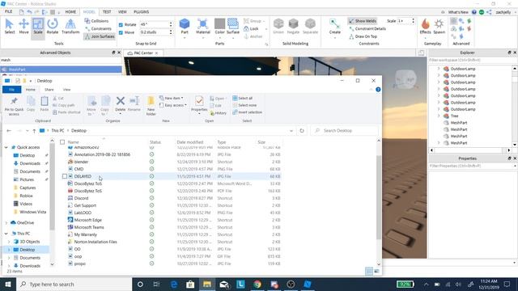Image resolution: width=518 pixels, height=291 pixels.
Task: Toggle Draw On Top option
Action: coord(363,36)
